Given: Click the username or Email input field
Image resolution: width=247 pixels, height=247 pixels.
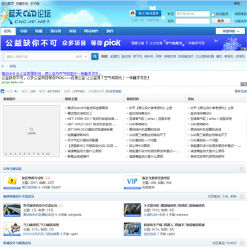Looking at the screenshot, I should tap(192, 14).
